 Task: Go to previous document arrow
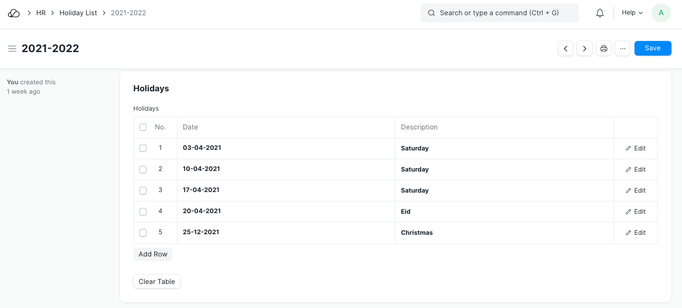coord(565,49)
